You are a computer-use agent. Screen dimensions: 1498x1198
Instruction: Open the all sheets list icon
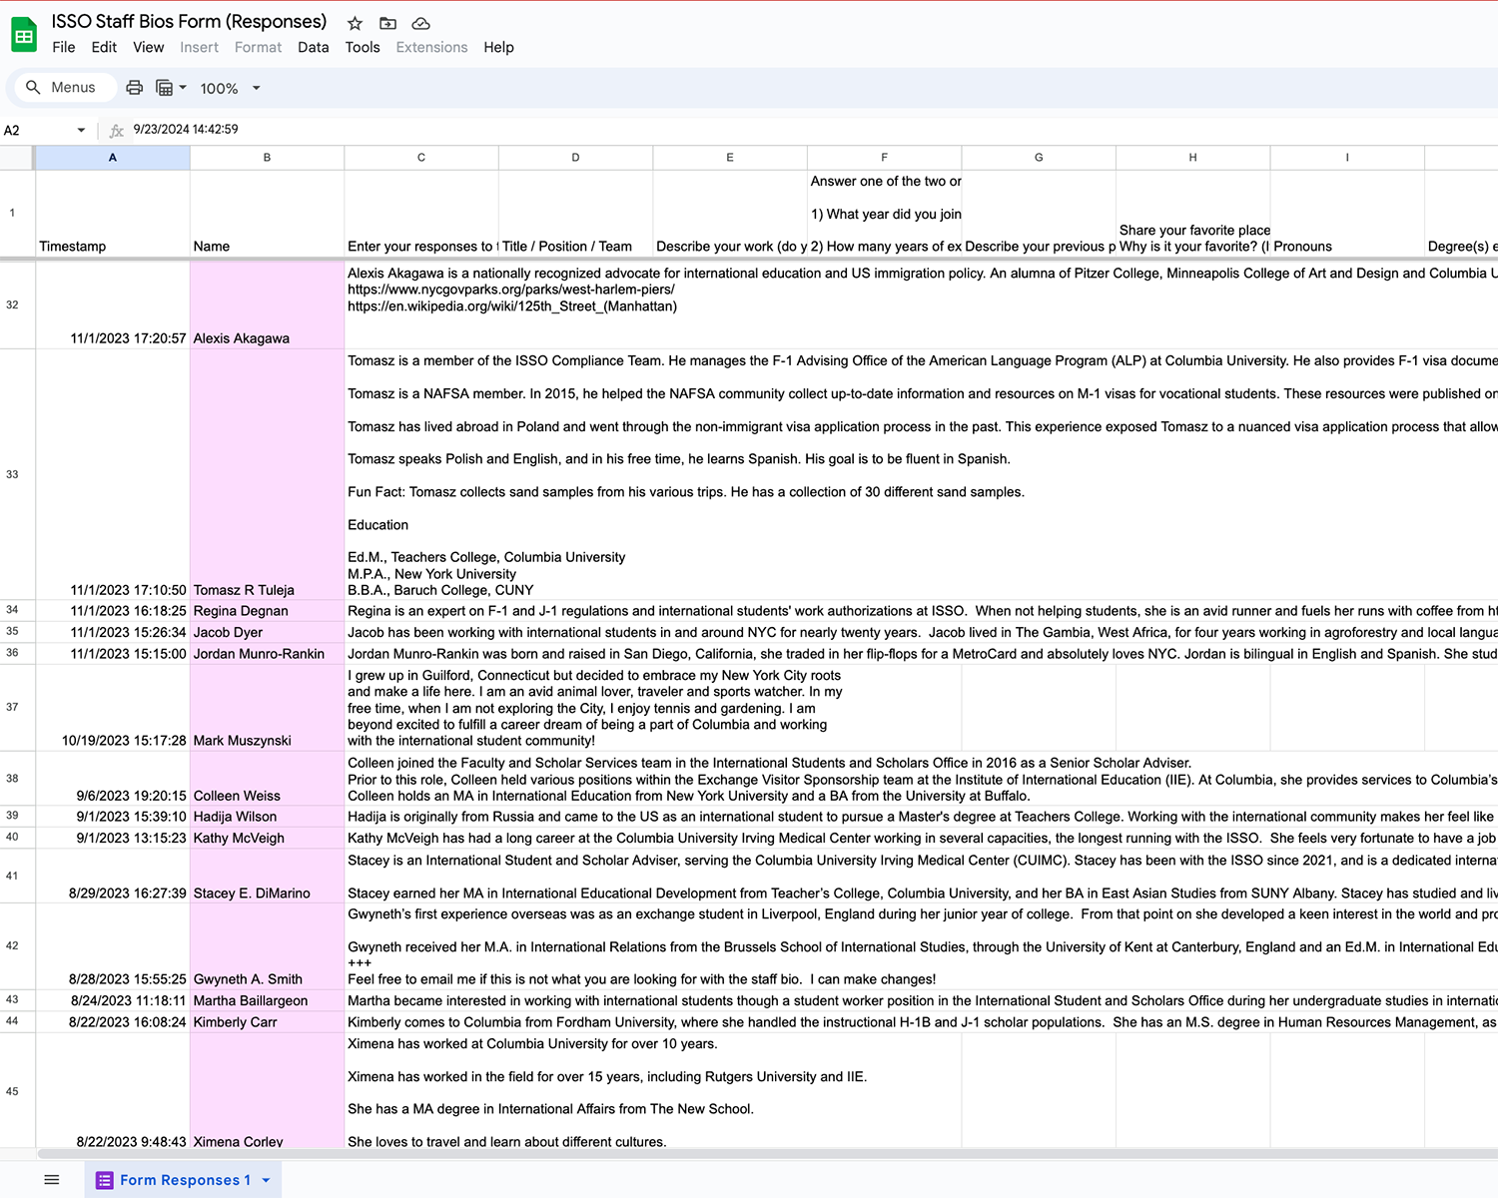[52, 1180]
